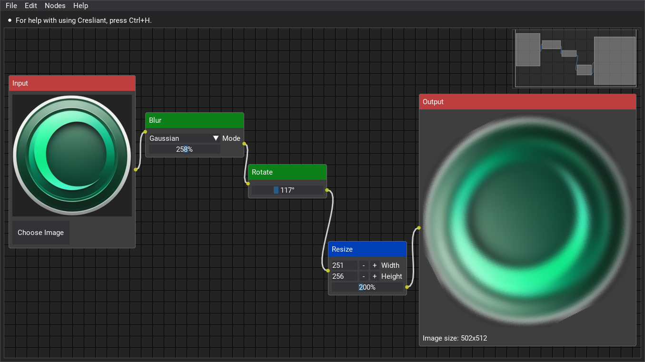Viewport: 645px width, 362px height.
Task: Open the File menu
Action: (11, 6)
